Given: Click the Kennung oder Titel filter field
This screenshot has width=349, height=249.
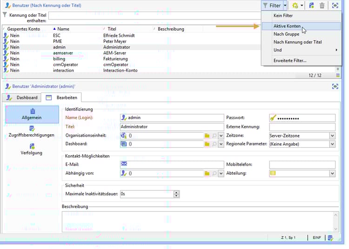Looking at the screenshot, I should tap(154, 15).
